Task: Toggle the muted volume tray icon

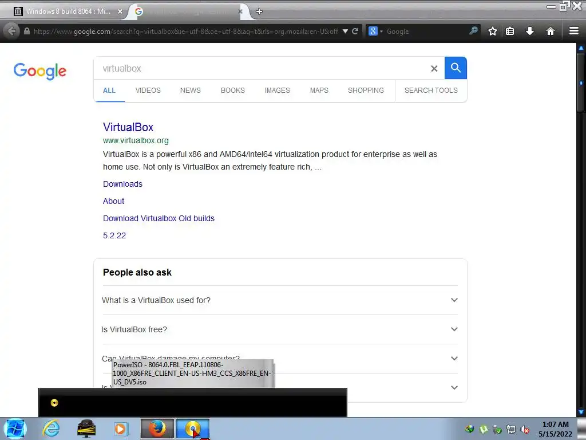Action: click(x=525, y=430)
